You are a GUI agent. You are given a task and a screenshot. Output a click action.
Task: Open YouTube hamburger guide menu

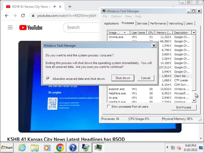pyautogui.click(x=10, y=28)
